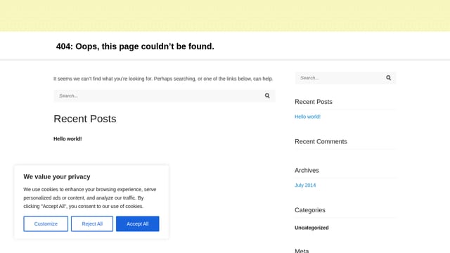The height and width of the screenshot is (253, 450).
Task: Click Customize in cookie banner
Action: coord(46,223)
